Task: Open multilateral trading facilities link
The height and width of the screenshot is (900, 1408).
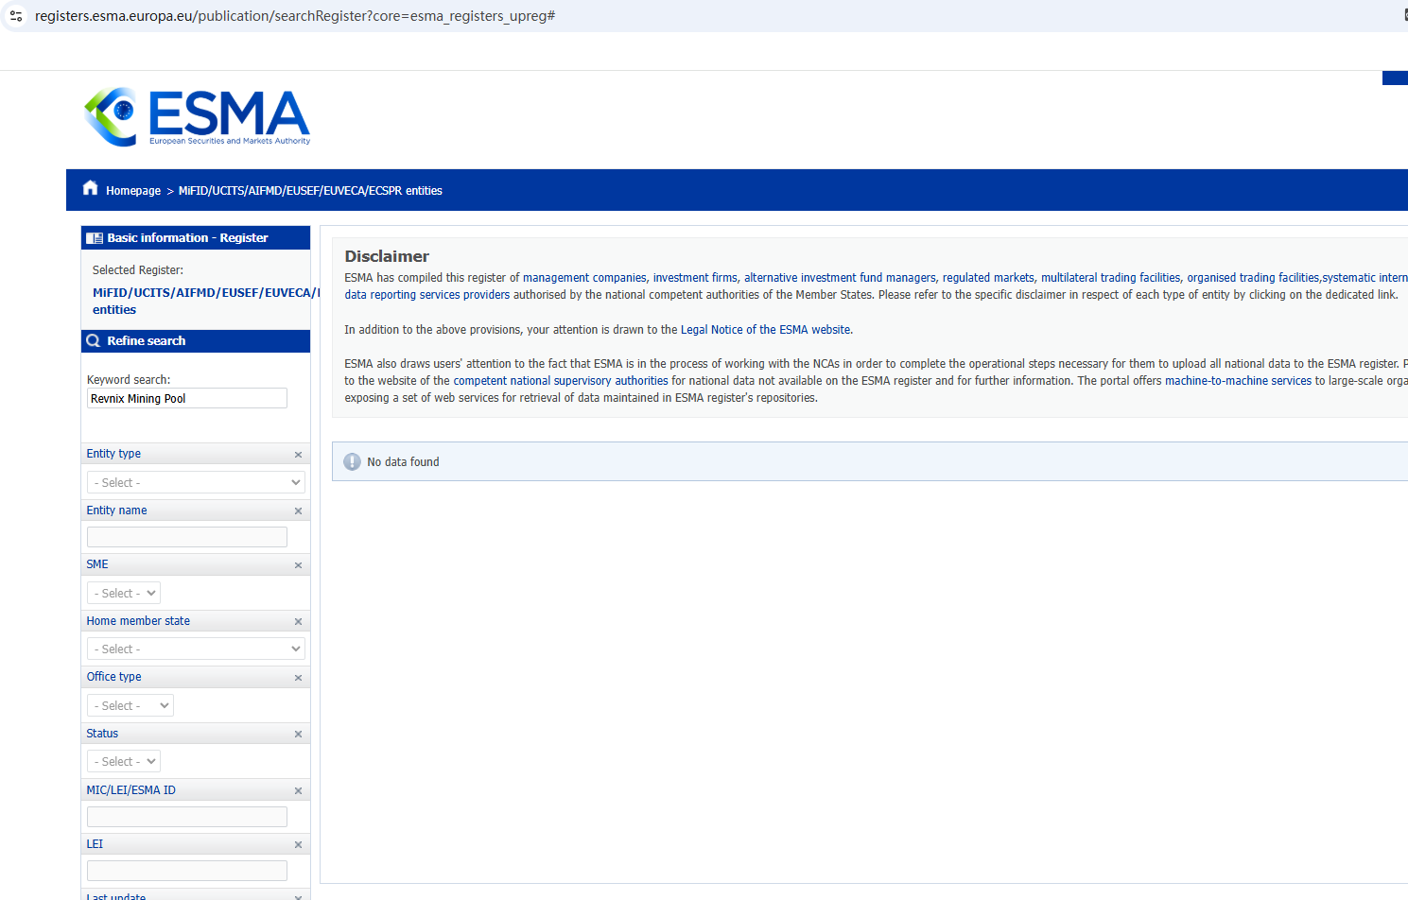Action: [1111, 278]
